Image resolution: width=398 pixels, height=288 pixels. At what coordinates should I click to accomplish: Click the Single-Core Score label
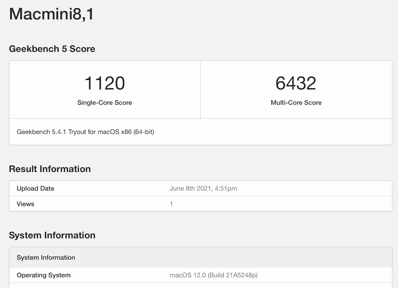click(x=105, y=102)
